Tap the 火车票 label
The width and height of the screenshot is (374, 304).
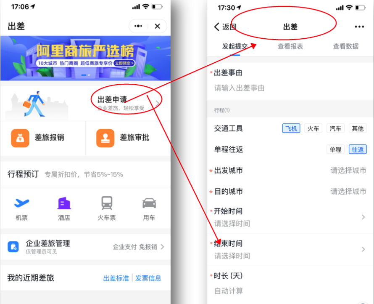[107, 218]
